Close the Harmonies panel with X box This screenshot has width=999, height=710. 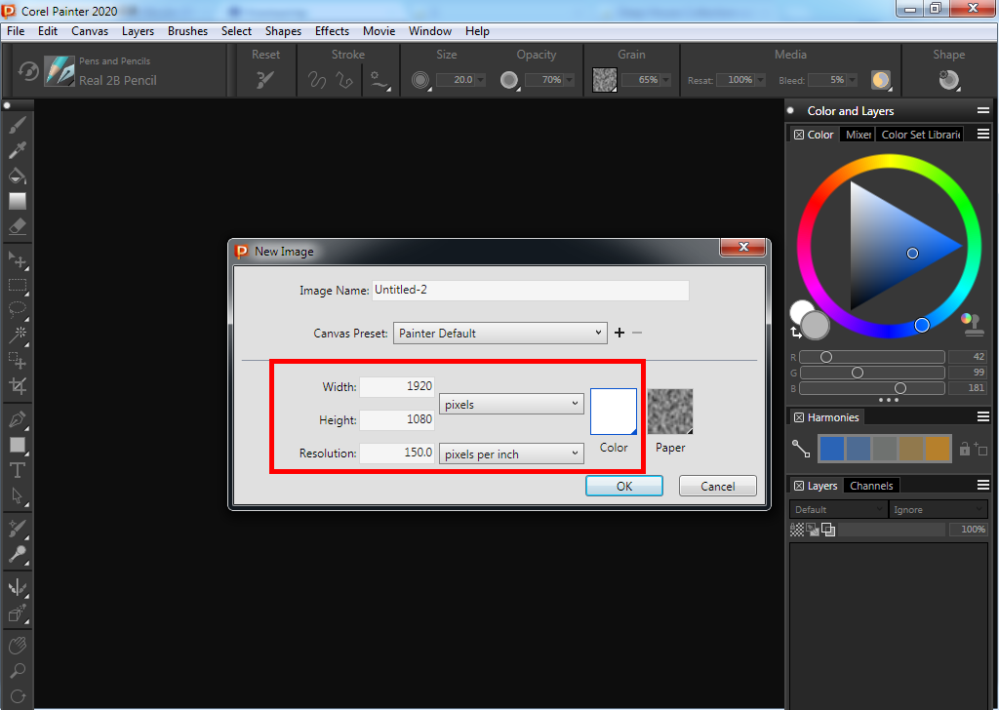pos(798,417)
